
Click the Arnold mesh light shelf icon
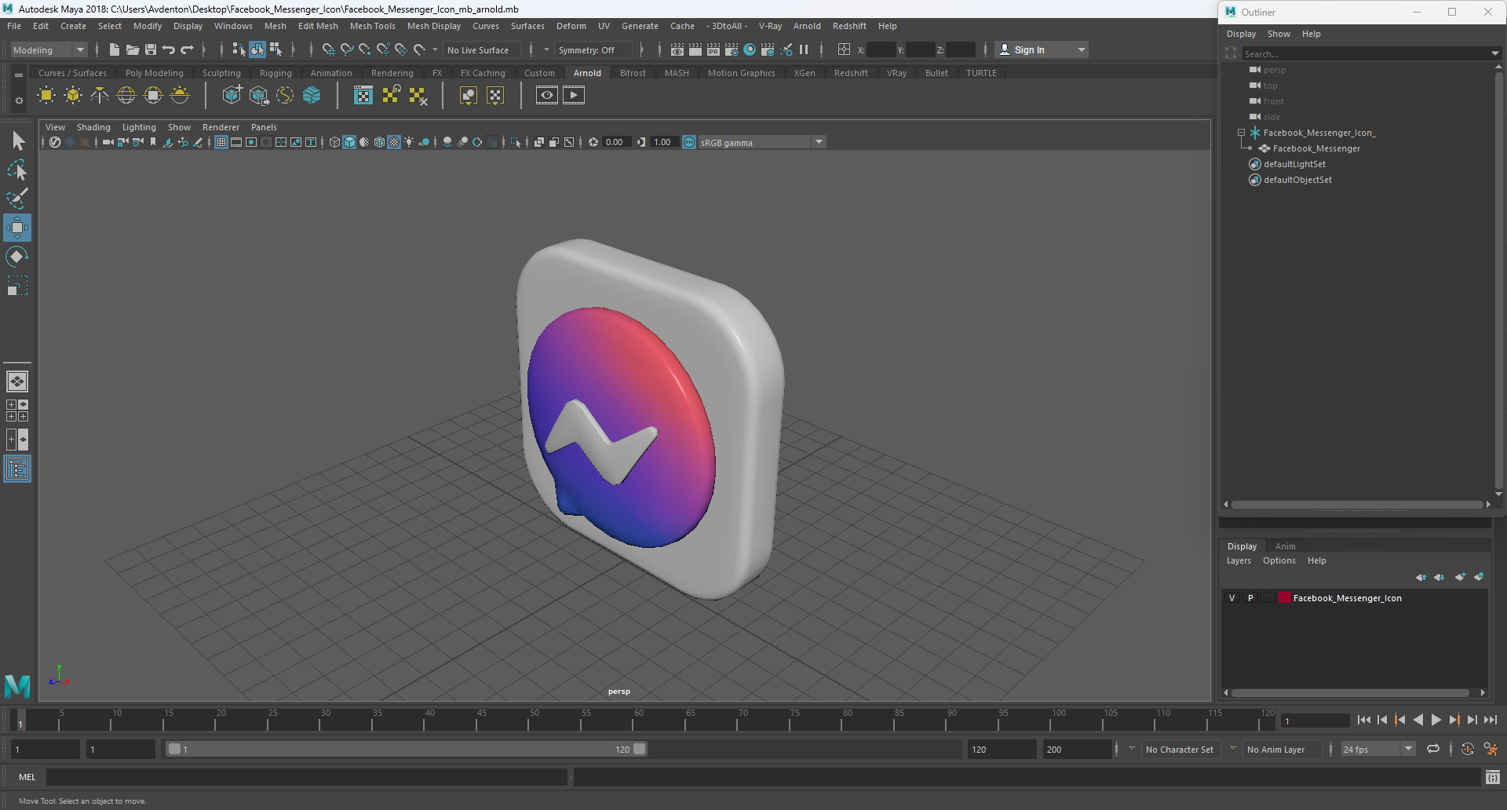tap(73, 95)
